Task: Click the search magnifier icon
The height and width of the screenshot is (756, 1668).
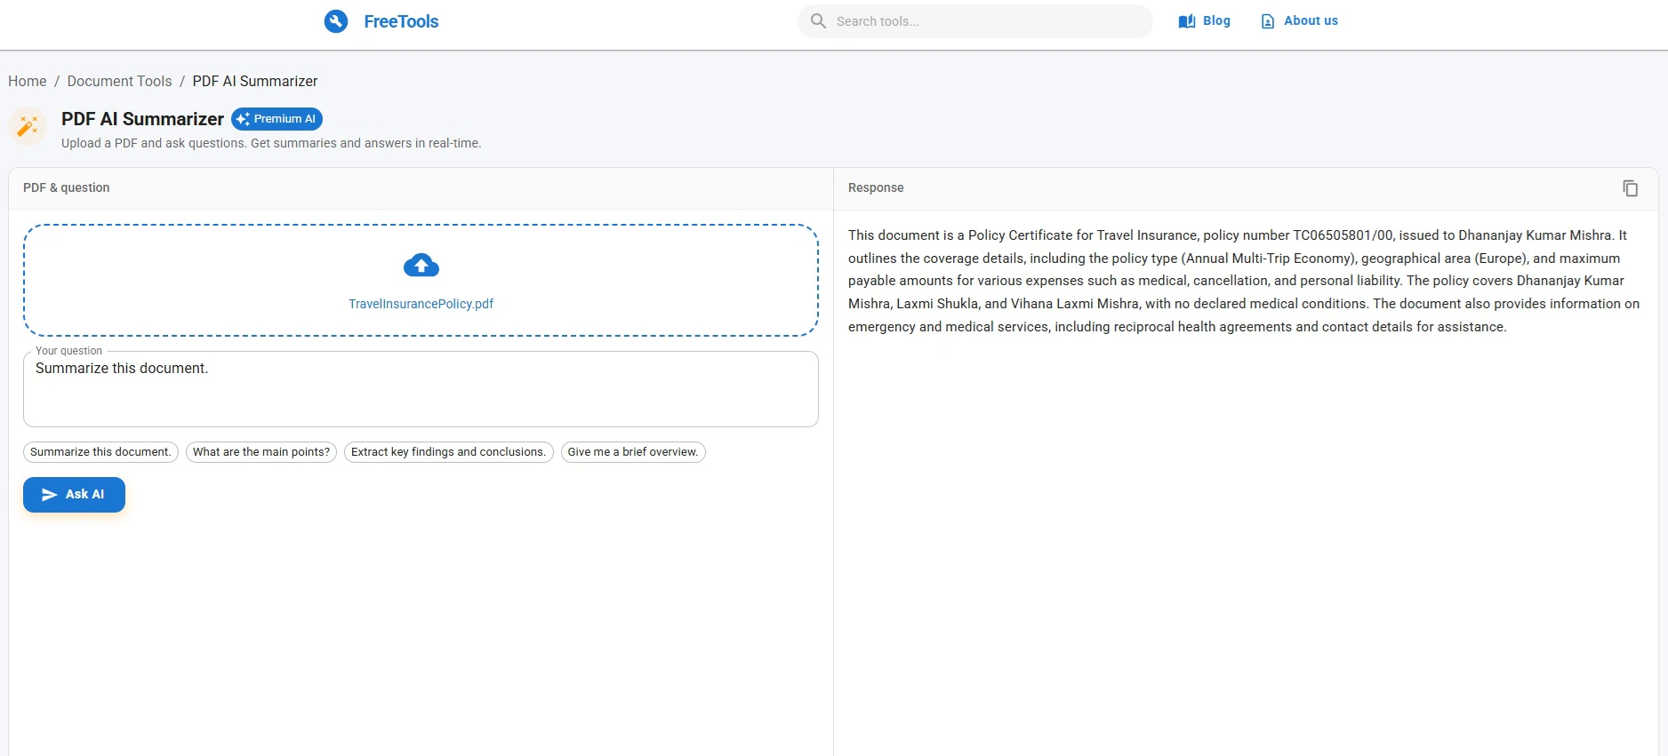Action: (818, 21)
